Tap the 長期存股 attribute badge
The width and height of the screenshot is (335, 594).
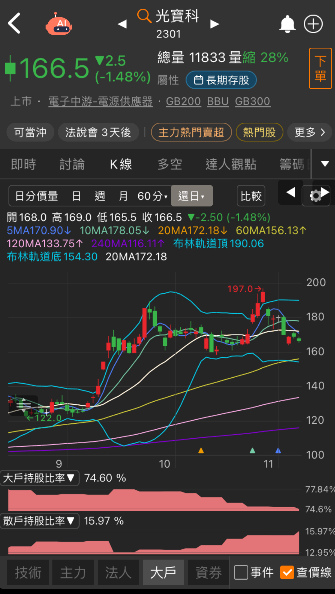221,80
